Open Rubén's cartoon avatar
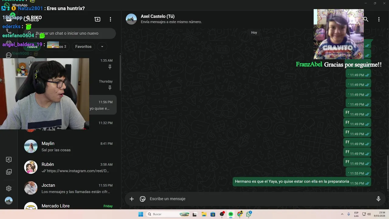 click(x=31, y=167)
